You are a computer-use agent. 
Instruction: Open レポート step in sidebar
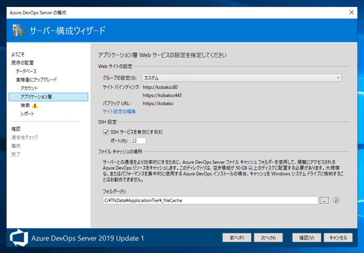(27, 114)
